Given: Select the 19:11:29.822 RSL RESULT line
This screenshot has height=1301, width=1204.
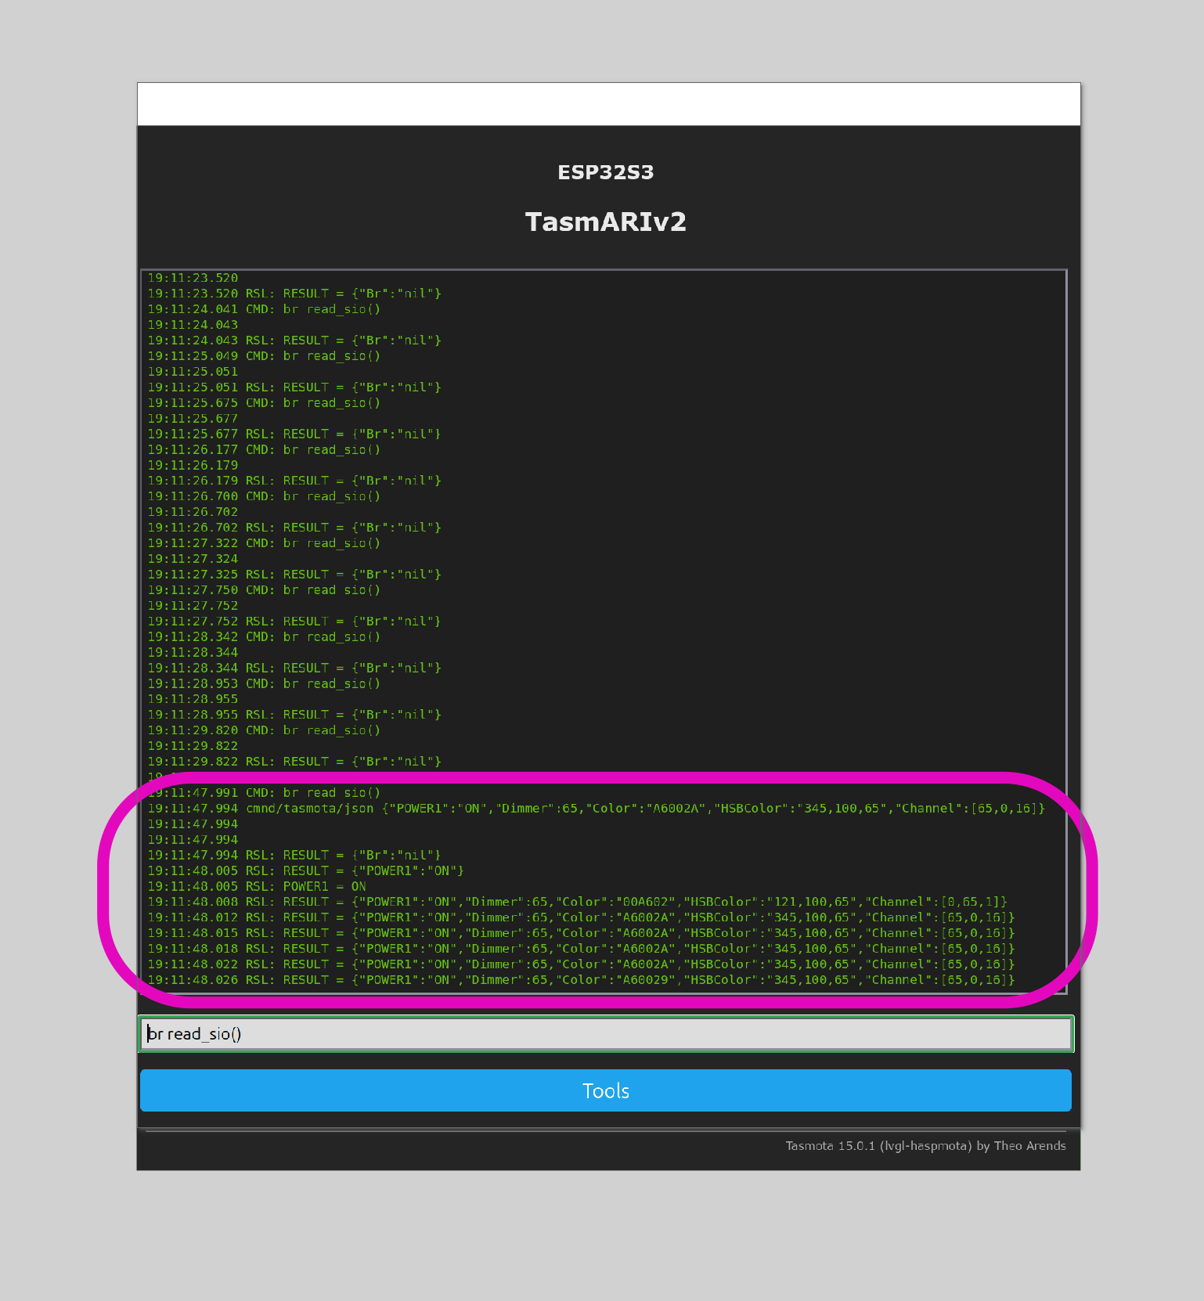Looking at the screenshot, I should [294, 762].
